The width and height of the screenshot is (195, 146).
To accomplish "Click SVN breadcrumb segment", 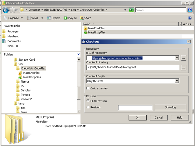I will click(x=73, y=10).
